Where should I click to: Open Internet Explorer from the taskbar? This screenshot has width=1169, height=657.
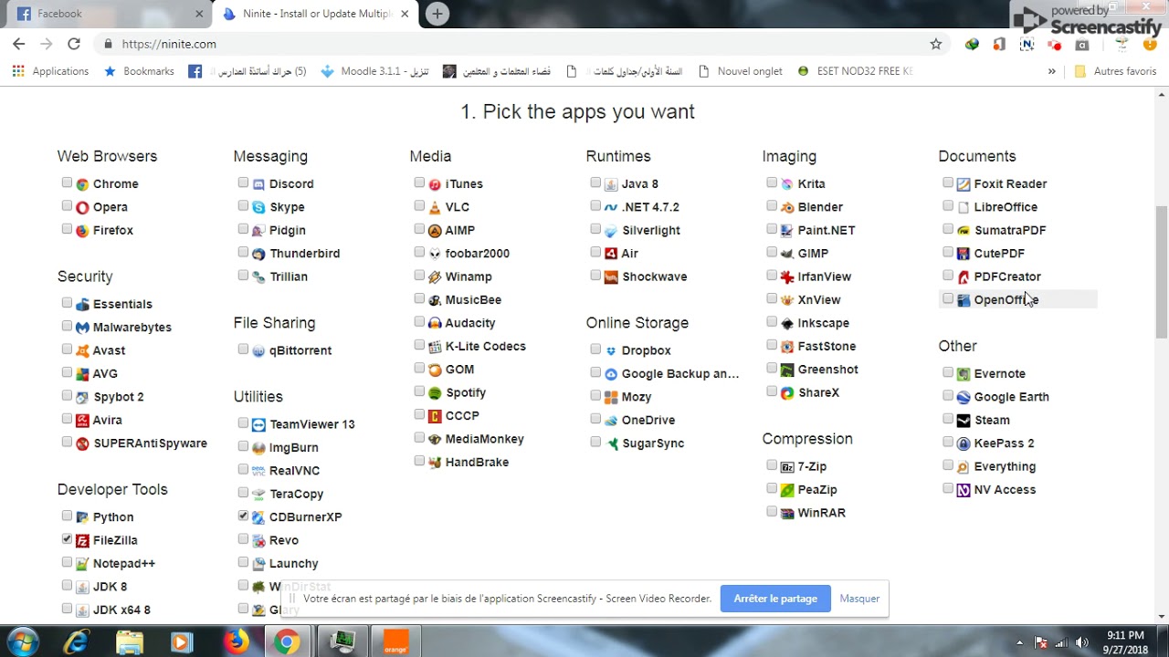[x=77, y=642]
